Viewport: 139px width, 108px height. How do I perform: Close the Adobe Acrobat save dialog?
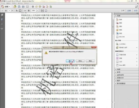[x=94, y=47]
